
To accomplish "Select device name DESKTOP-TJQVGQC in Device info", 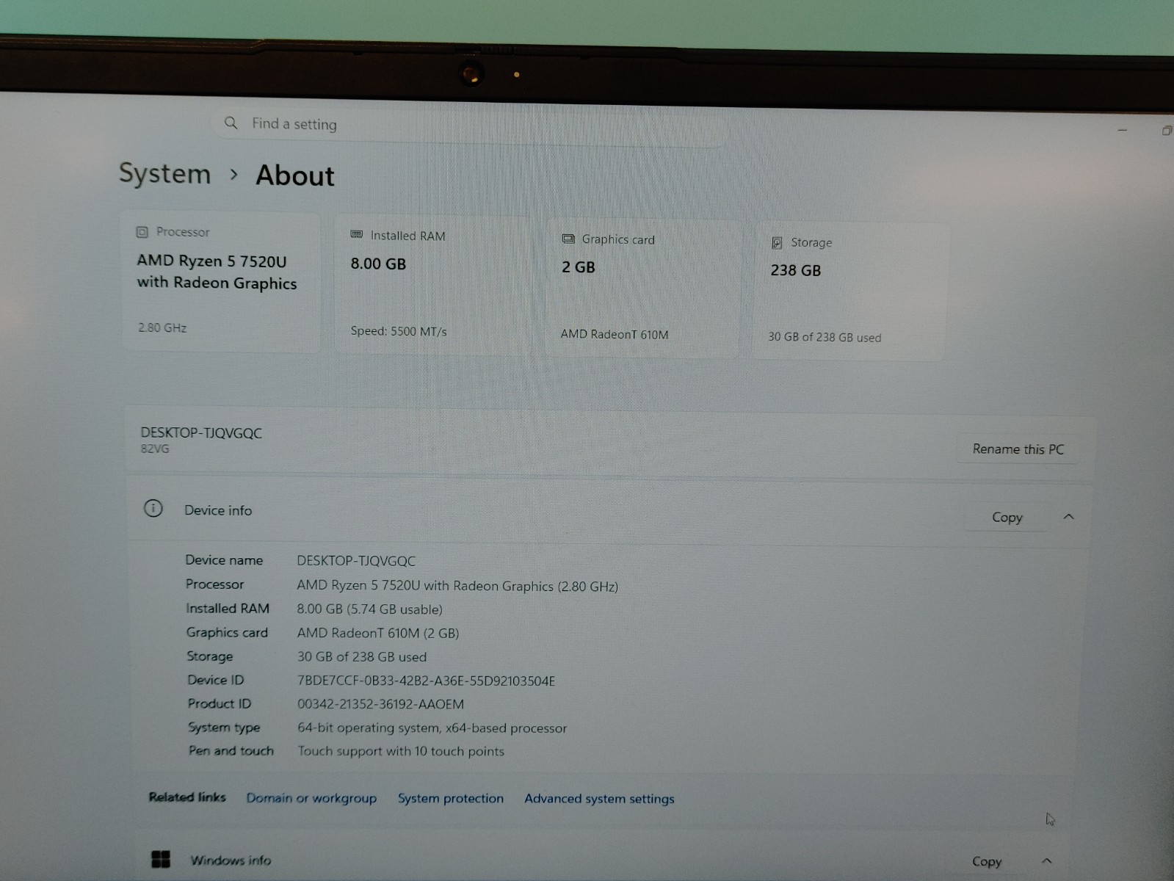I will pos(356,561).
